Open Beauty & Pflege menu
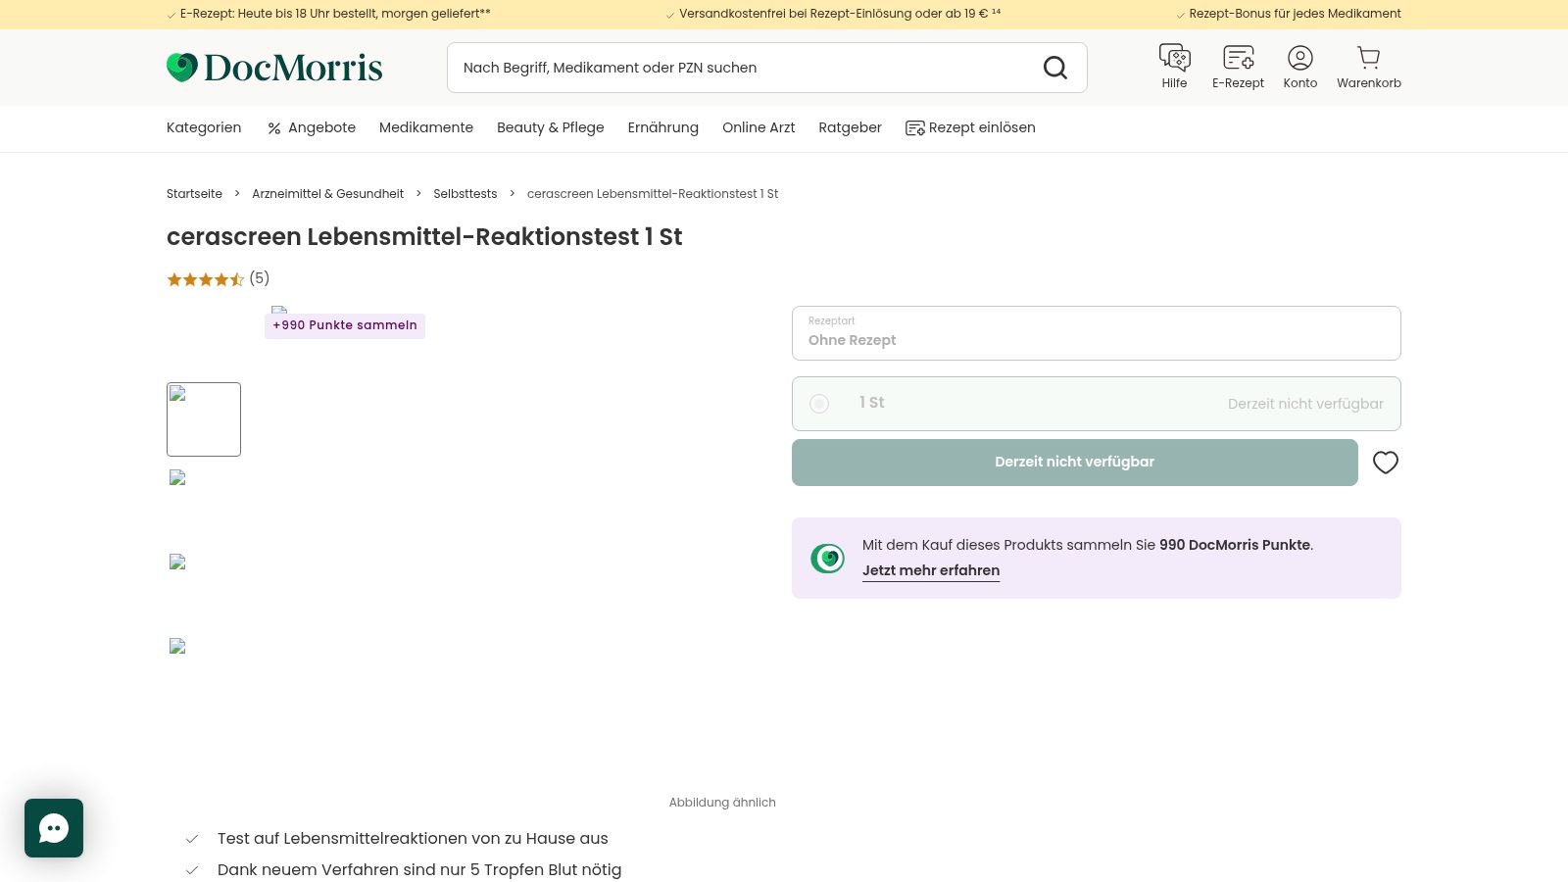This screenshot has width=1568, height=882. pos(550,127)
